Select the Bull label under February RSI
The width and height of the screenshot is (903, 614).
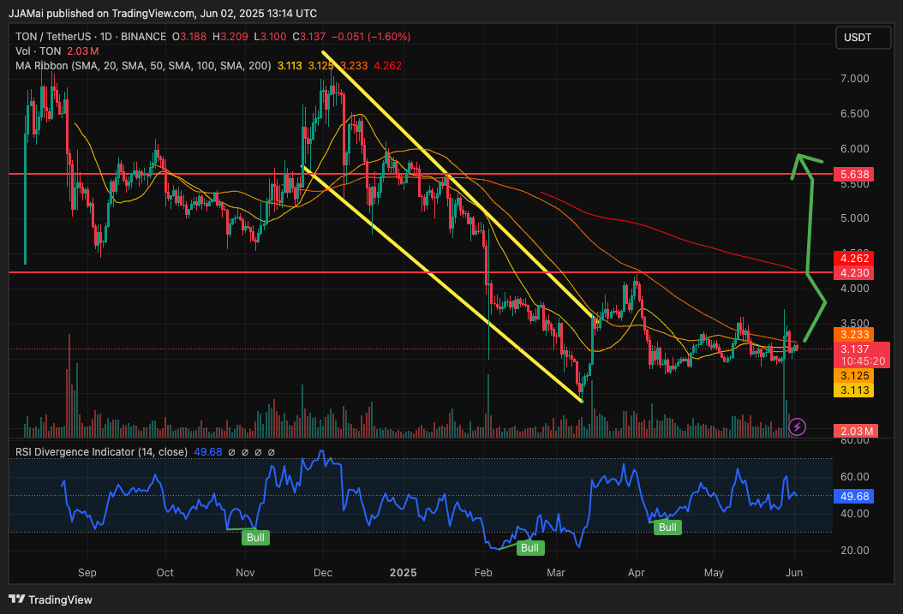529,547
